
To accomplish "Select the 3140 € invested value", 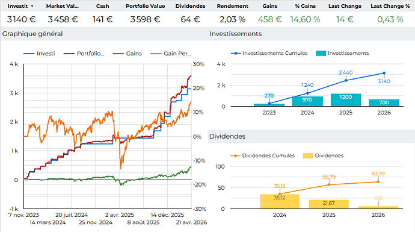I will click(21, 19).
